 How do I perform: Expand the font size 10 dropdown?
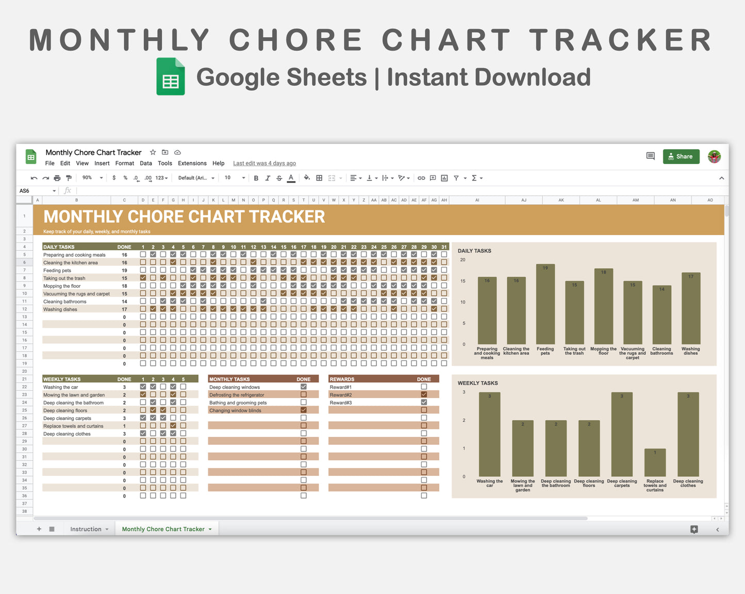(x=235, y=178)
